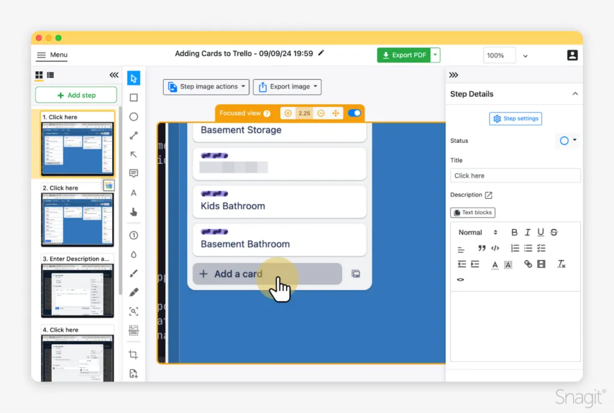Toggle bold formatting
This screenshot has height=413, width=614.
tap(514, 232)
